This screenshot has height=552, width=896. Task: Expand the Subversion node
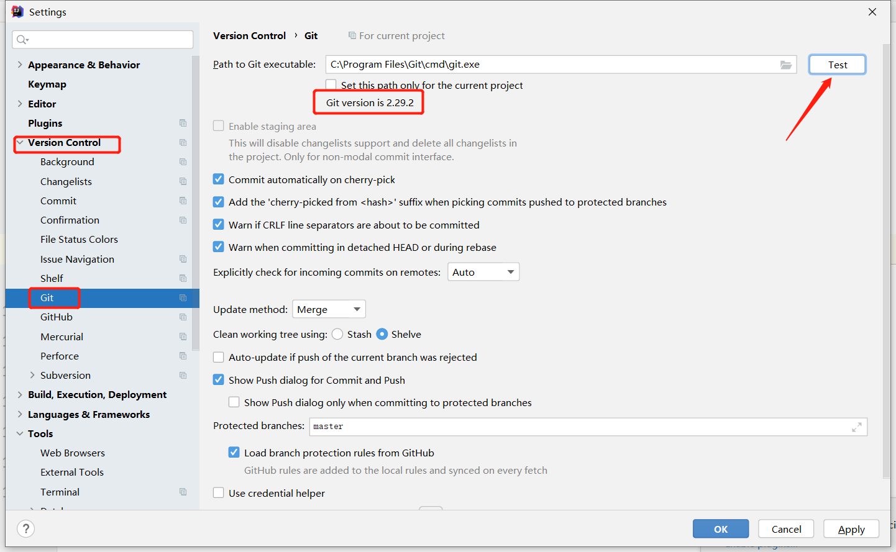pyautogui.click(x=32, y=375)
